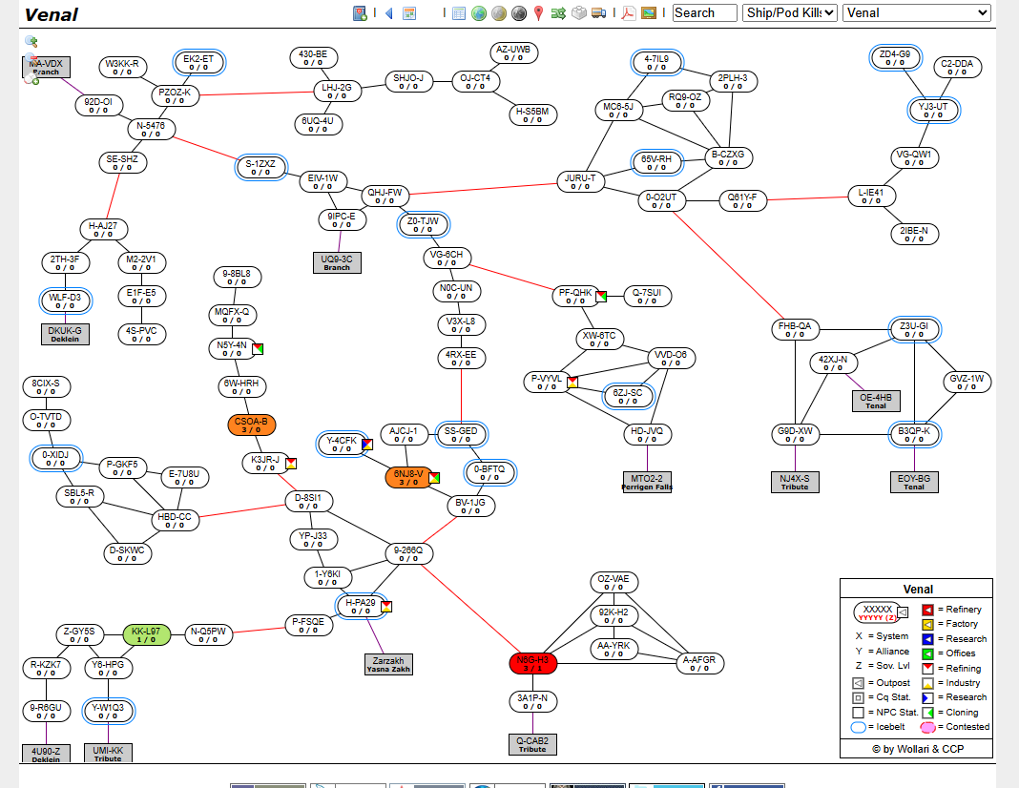Open orange system 6NJ8-V
This screenshot has height=788, width=1019.
point(408,478)
